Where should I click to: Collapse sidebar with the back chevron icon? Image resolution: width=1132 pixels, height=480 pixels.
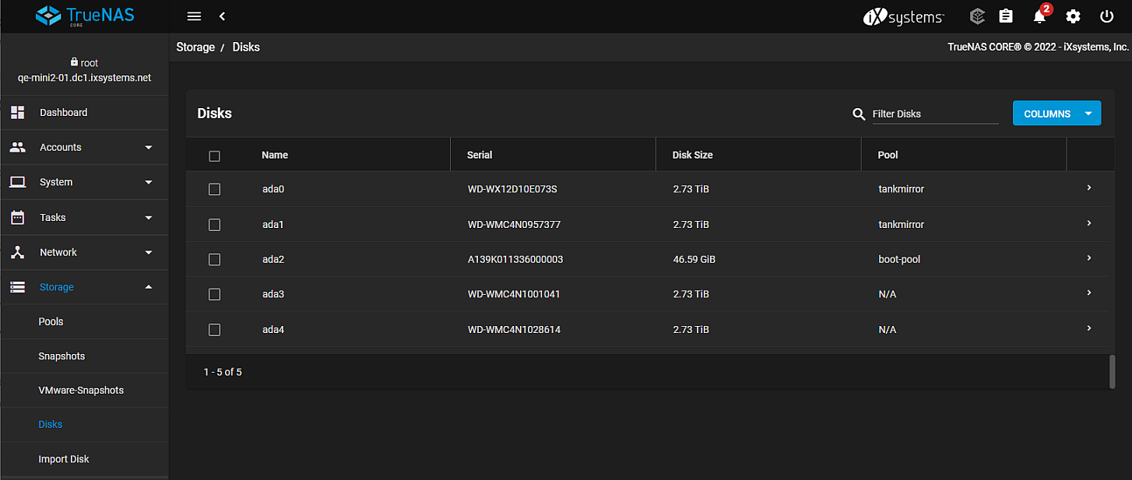(223, 16)
